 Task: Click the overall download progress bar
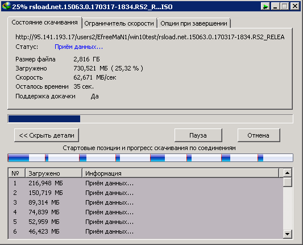pyautogui.click(x=150, y=119)
